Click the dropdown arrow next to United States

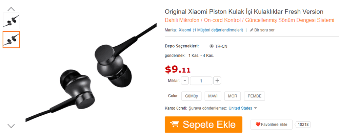[x=255, y=108]
